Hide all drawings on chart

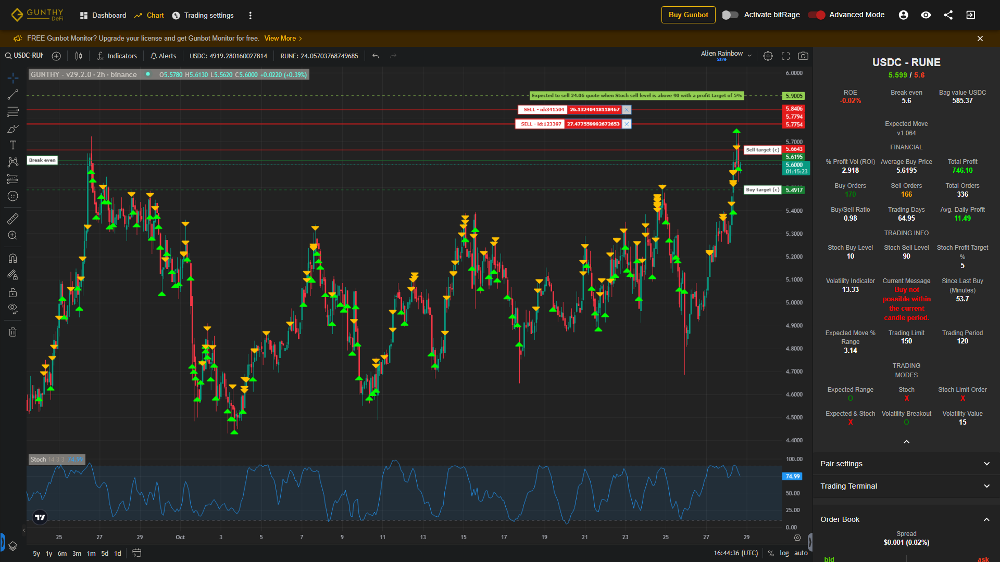pos(13,309)
